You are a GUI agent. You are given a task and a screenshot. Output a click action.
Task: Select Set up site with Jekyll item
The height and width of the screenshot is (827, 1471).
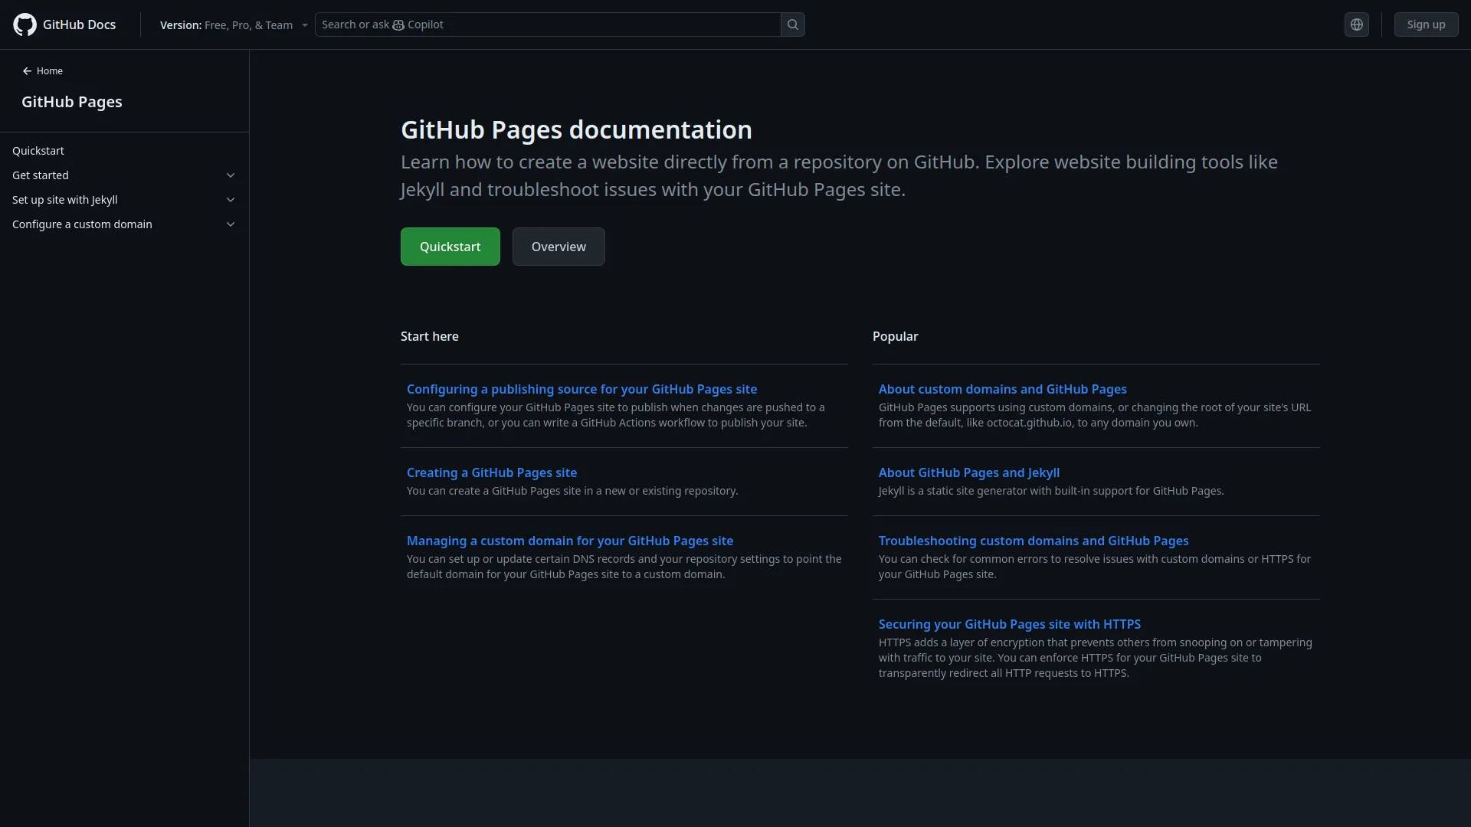click(65, 200)
